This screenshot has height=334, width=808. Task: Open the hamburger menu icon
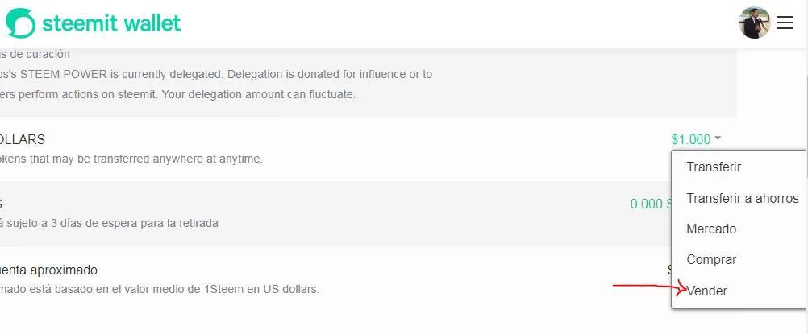tap(785, 23)
